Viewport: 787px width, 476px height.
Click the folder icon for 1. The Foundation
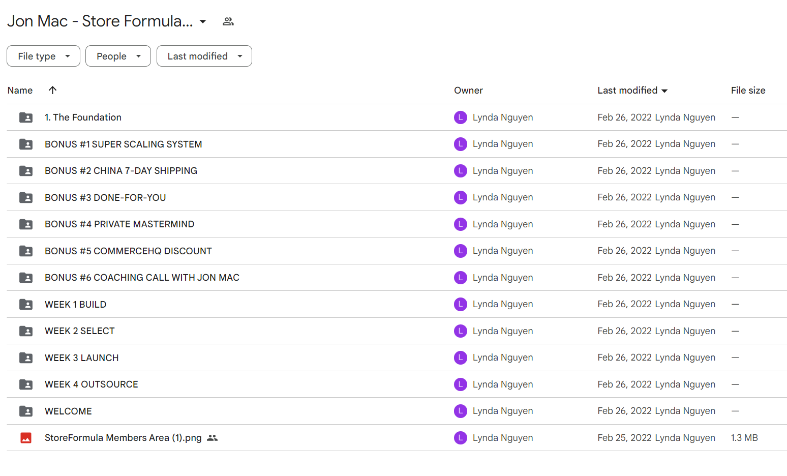(x=26, y=117)
